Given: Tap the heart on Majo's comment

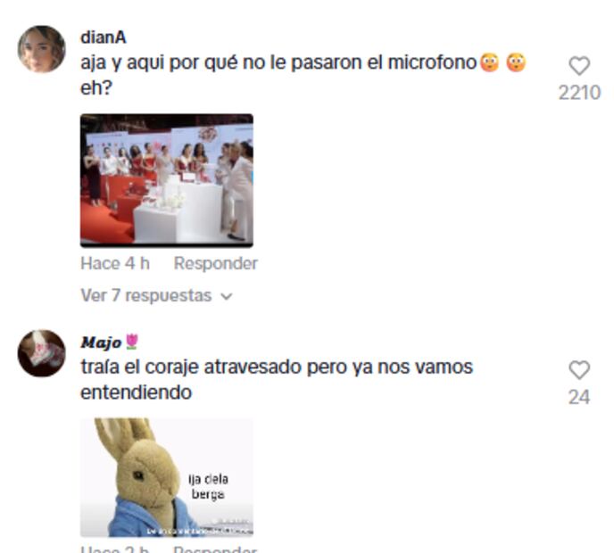Looking at the screenshot, I should 579,370.
